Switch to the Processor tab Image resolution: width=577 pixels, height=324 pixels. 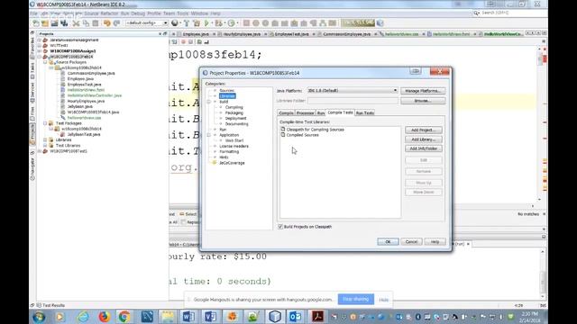click(x=305, y=112)
